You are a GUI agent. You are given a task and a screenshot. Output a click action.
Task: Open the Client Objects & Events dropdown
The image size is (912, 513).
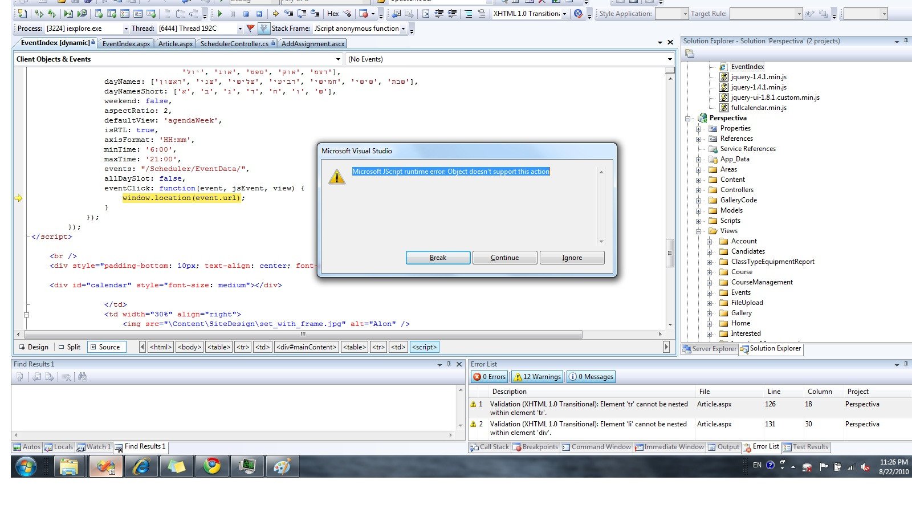tap(339, 59)
